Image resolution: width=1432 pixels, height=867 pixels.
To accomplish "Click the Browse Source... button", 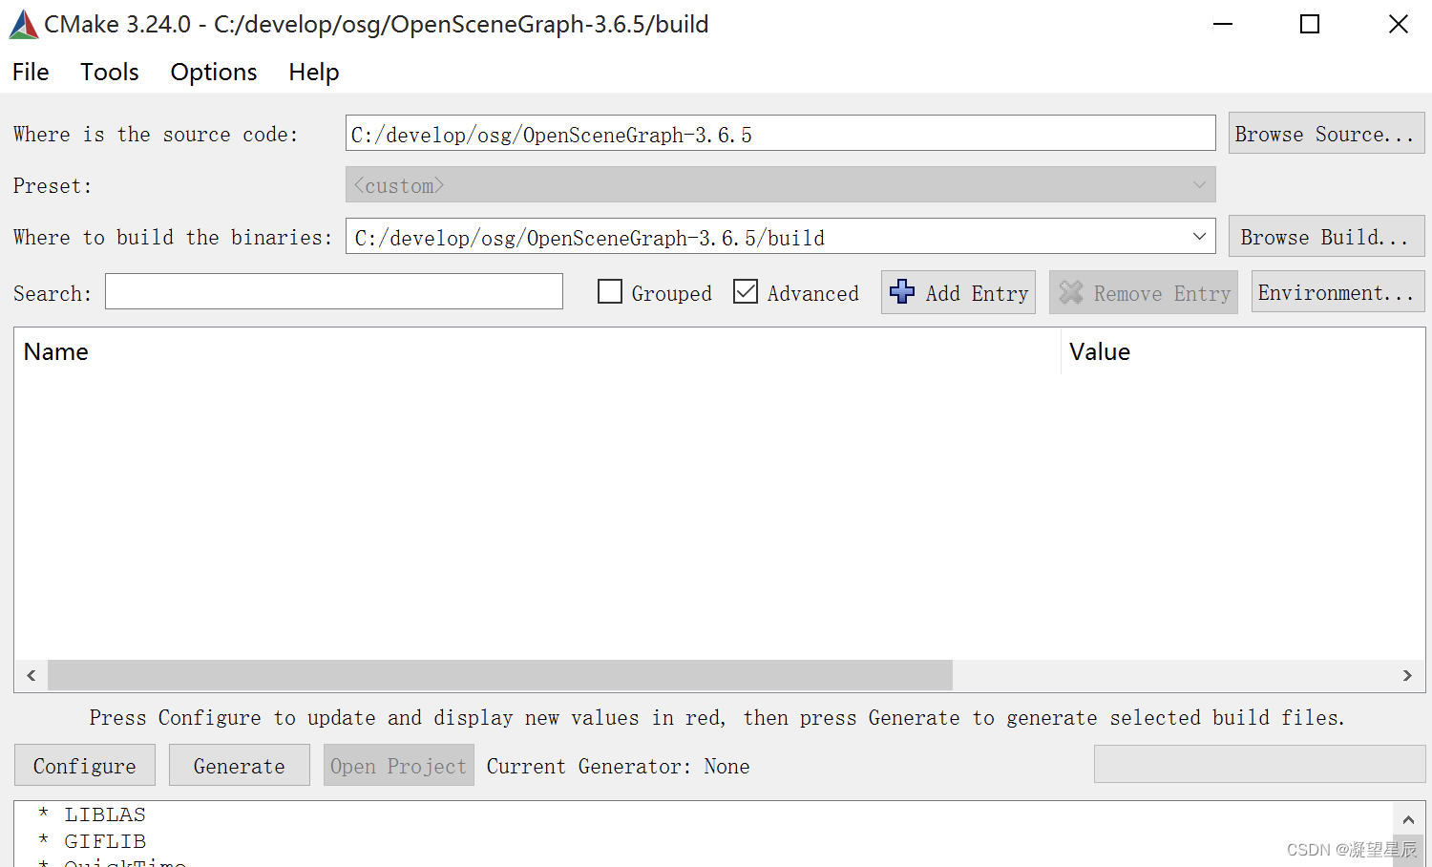I will click(1326, 133).
